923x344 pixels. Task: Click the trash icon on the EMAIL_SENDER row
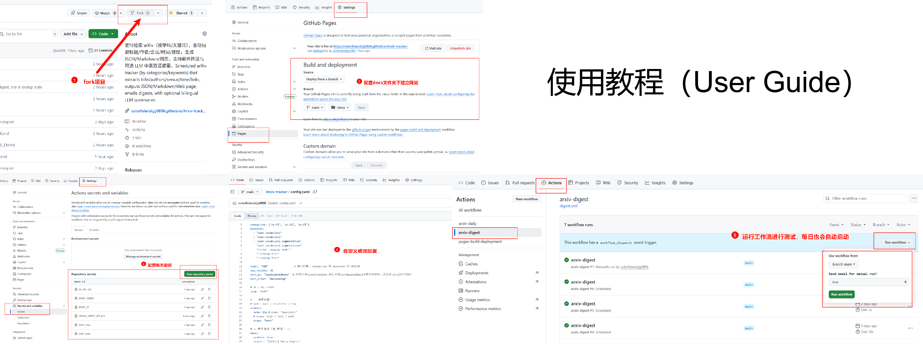[209, 298]
